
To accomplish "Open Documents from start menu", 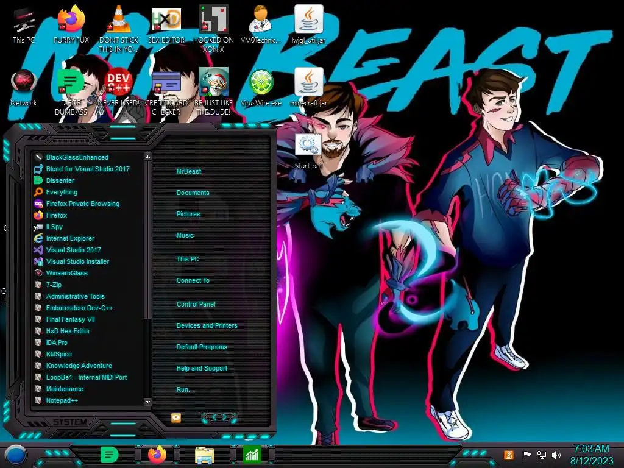I will (x=193, y=193).
